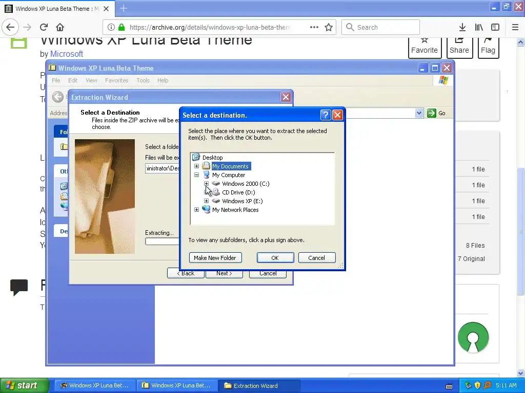Open Help menu in explorer window
This screenshot has height=393, width=525.
[x=163, y=80]
